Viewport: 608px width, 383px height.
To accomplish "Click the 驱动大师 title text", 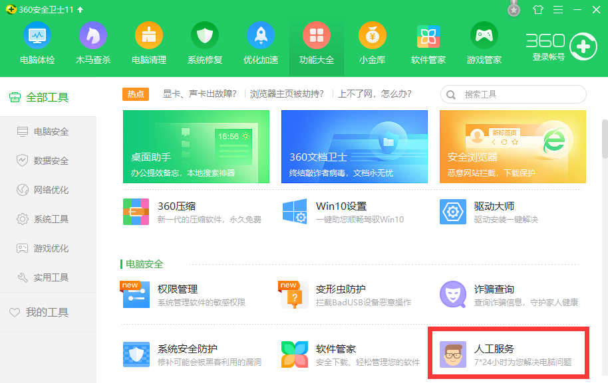I will coord(494,206).
